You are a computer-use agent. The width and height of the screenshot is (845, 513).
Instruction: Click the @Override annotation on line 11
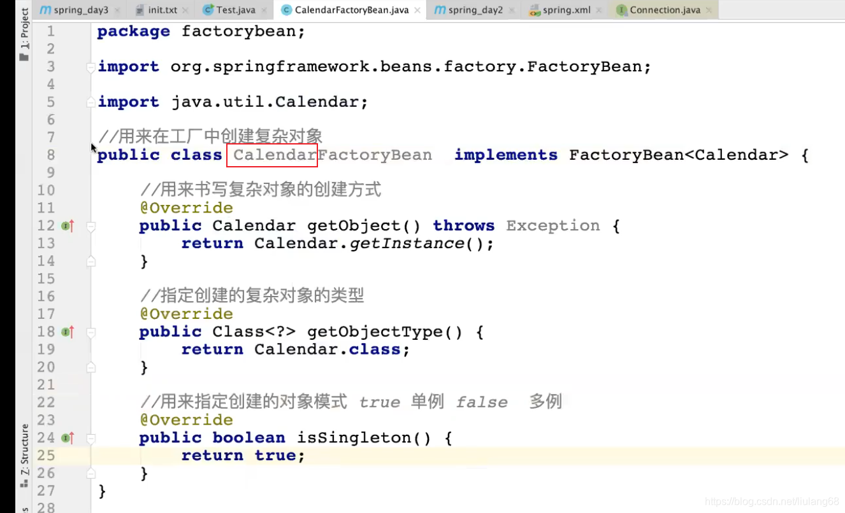pyautogui.click(x=186, y=208)
